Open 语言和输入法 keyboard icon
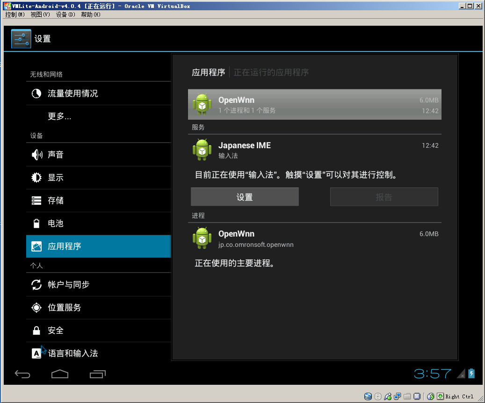Image resolution: width=485 pixels, height=403 pixels. coord(36,353)
